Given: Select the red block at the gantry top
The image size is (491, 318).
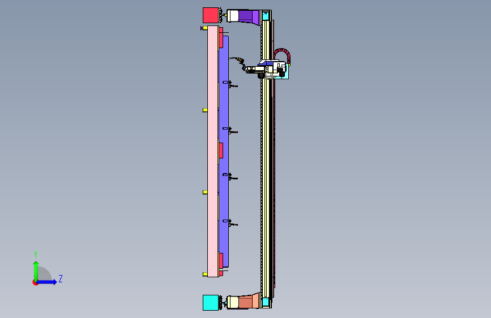Looking at the screenshot, I should 211,15.
